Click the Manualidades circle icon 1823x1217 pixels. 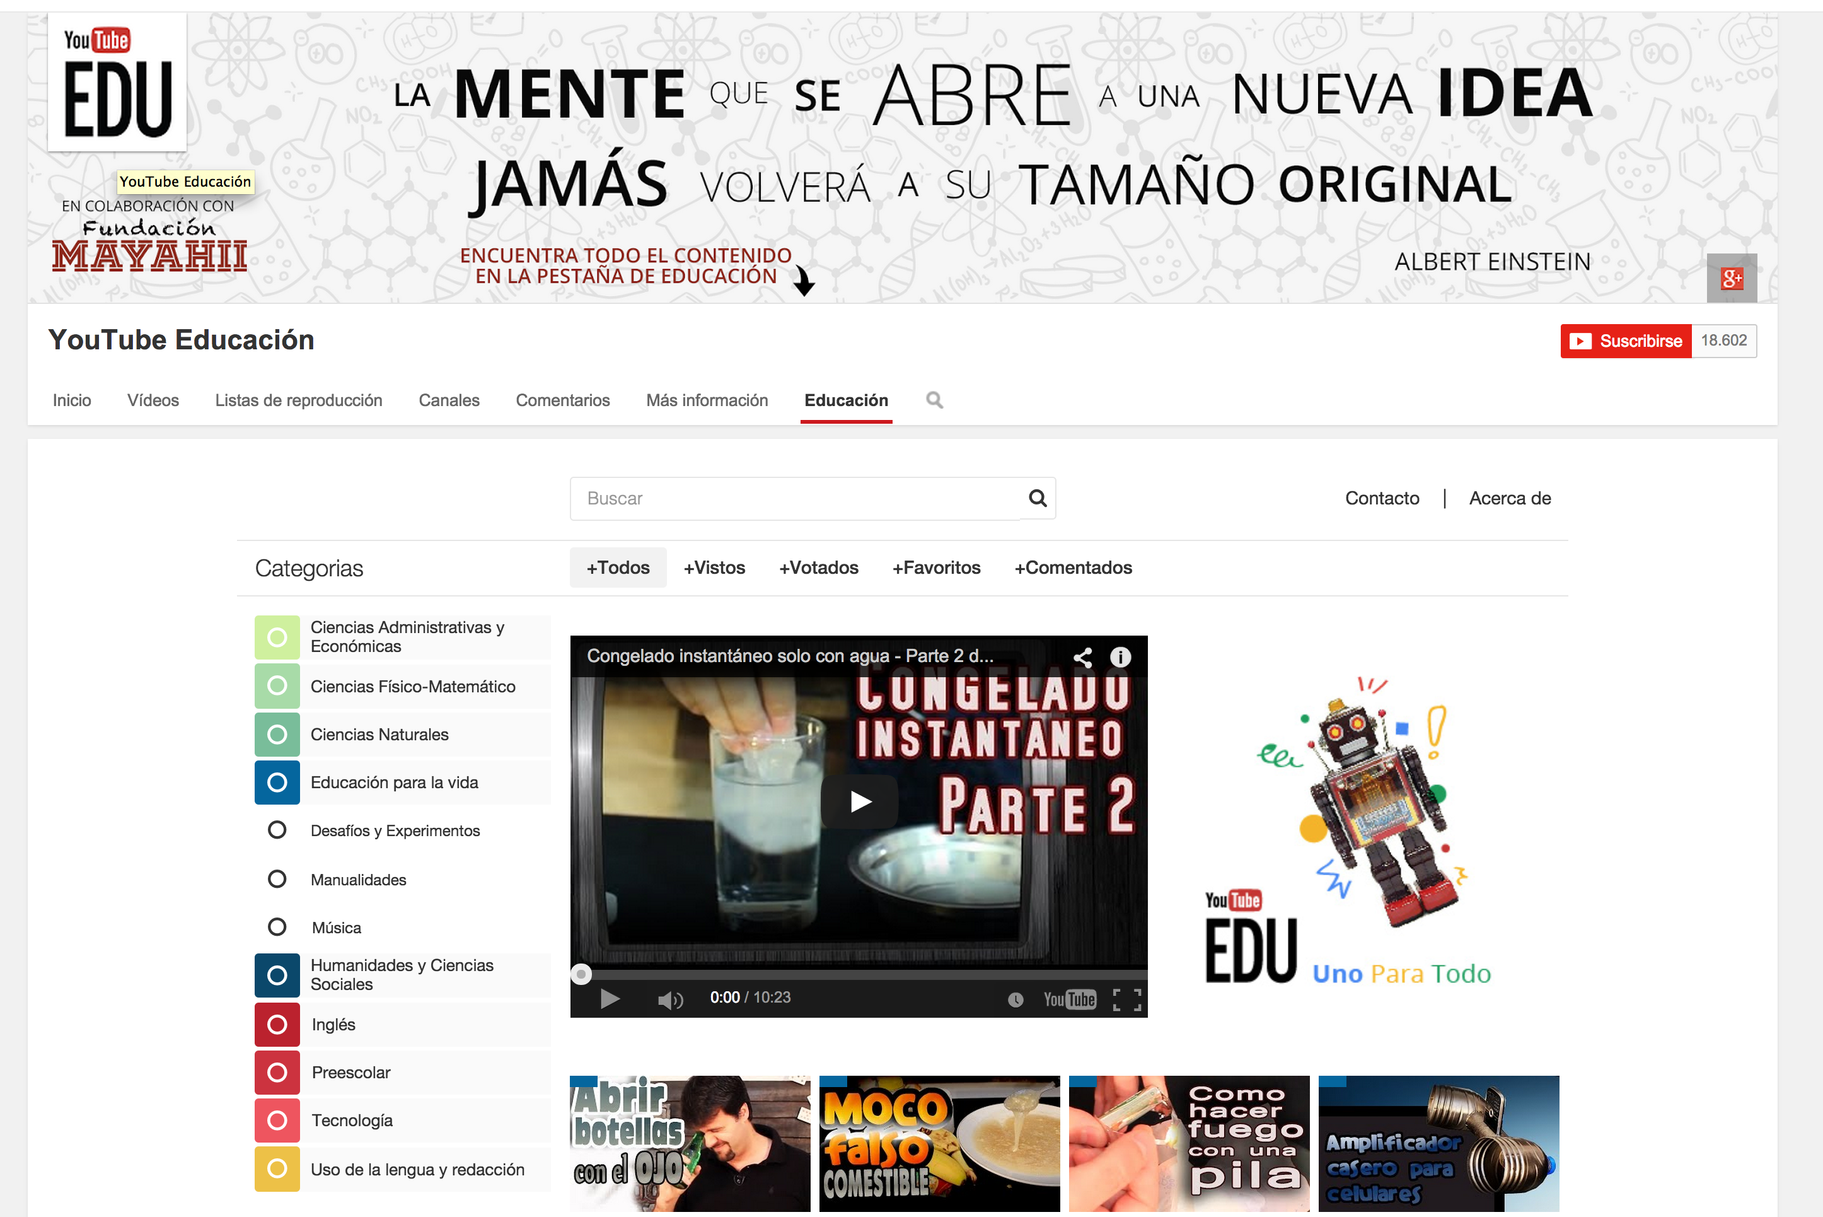pos(277,880)
